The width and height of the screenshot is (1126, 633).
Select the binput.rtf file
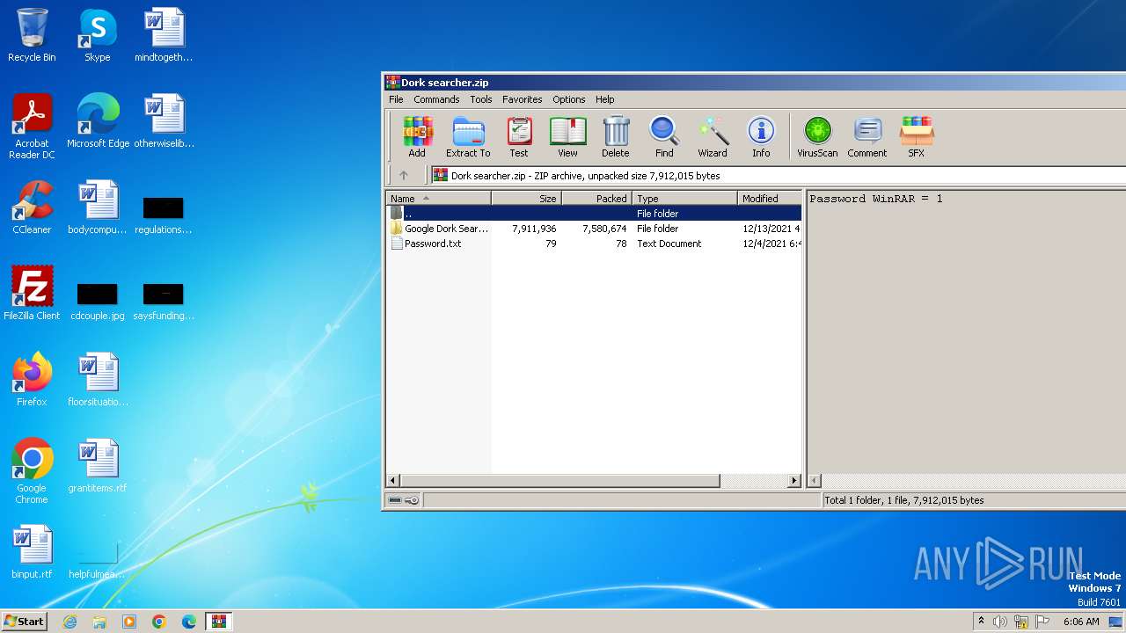tap(32, 552)
